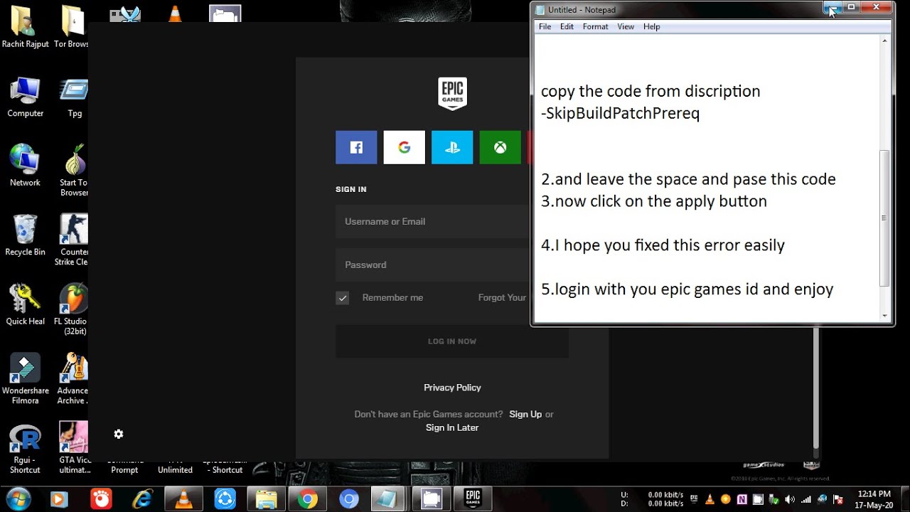Switch to Epic Games taskbar button
Image resolution: width=910 pixels, height=512 pixels.
[x=473, y=499]
